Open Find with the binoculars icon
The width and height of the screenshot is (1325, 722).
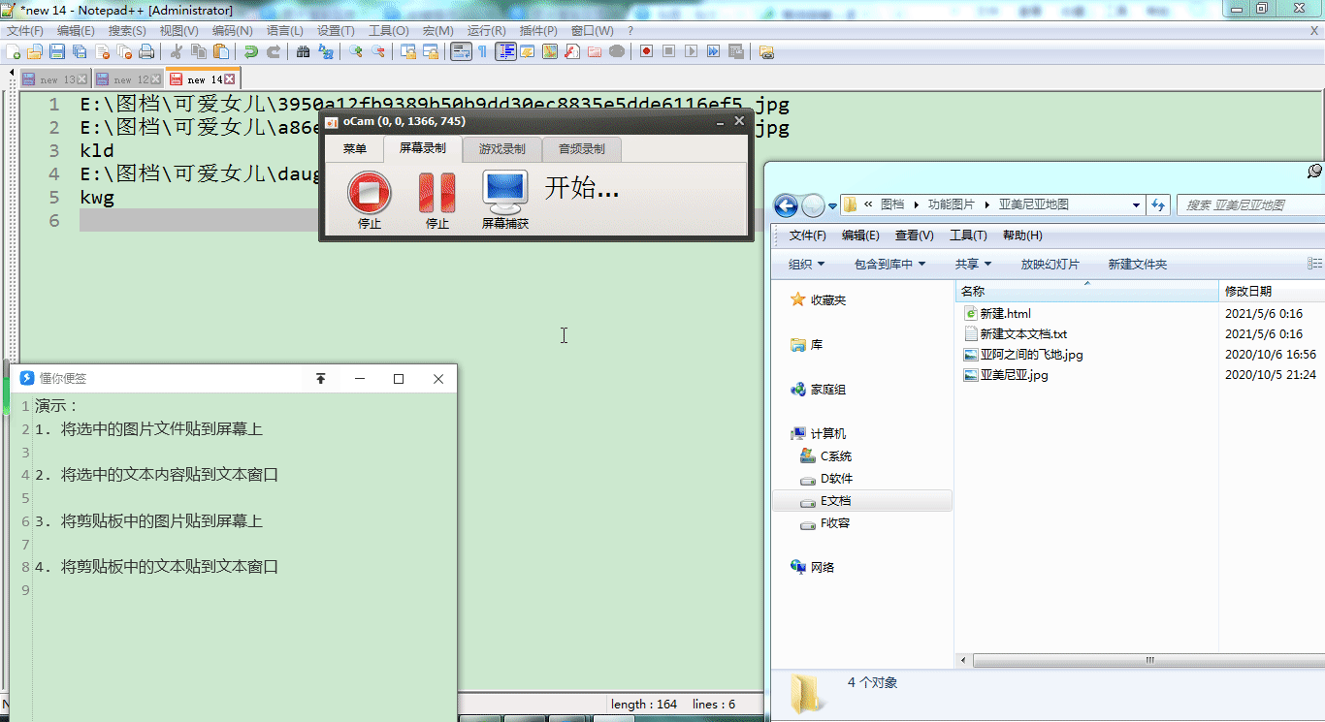pyautogui.click(x=304, y=51)
